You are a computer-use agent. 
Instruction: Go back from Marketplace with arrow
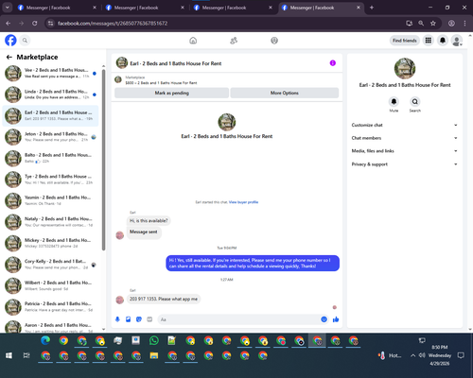[9, 57]
